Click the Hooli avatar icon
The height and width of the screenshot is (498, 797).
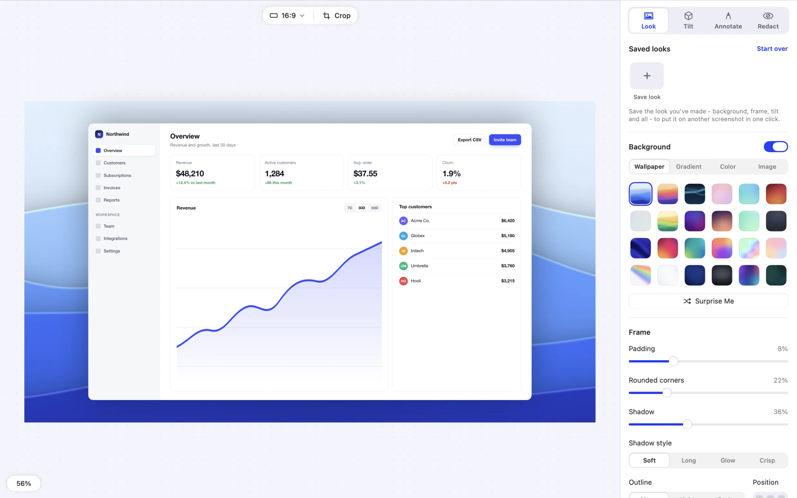click(x=403, y=281)
